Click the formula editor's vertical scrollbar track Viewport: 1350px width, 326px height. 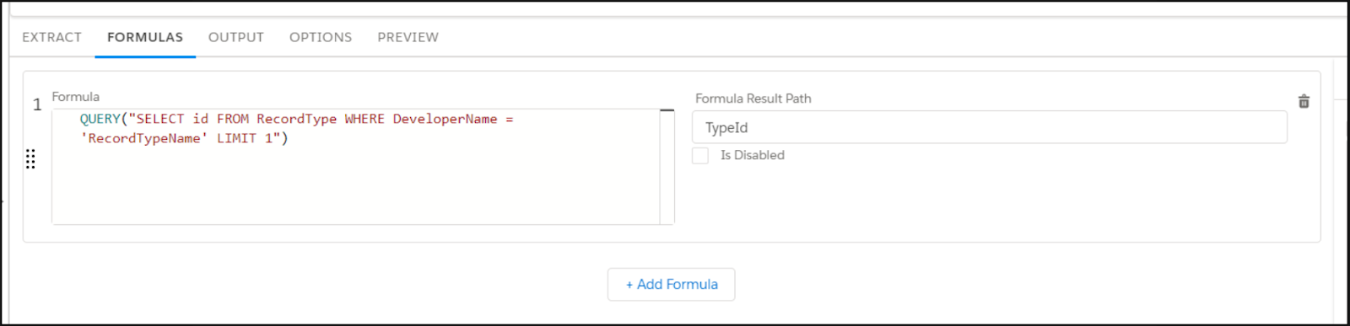click(x=667, y=168)
